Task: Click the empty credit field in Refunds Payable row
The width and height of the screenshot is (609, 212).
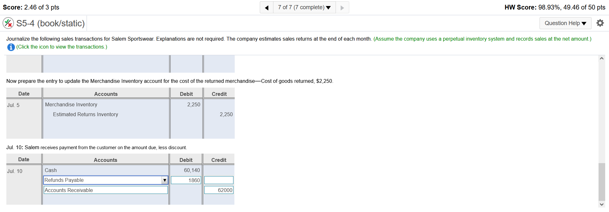Action: (x=219, y=180)
